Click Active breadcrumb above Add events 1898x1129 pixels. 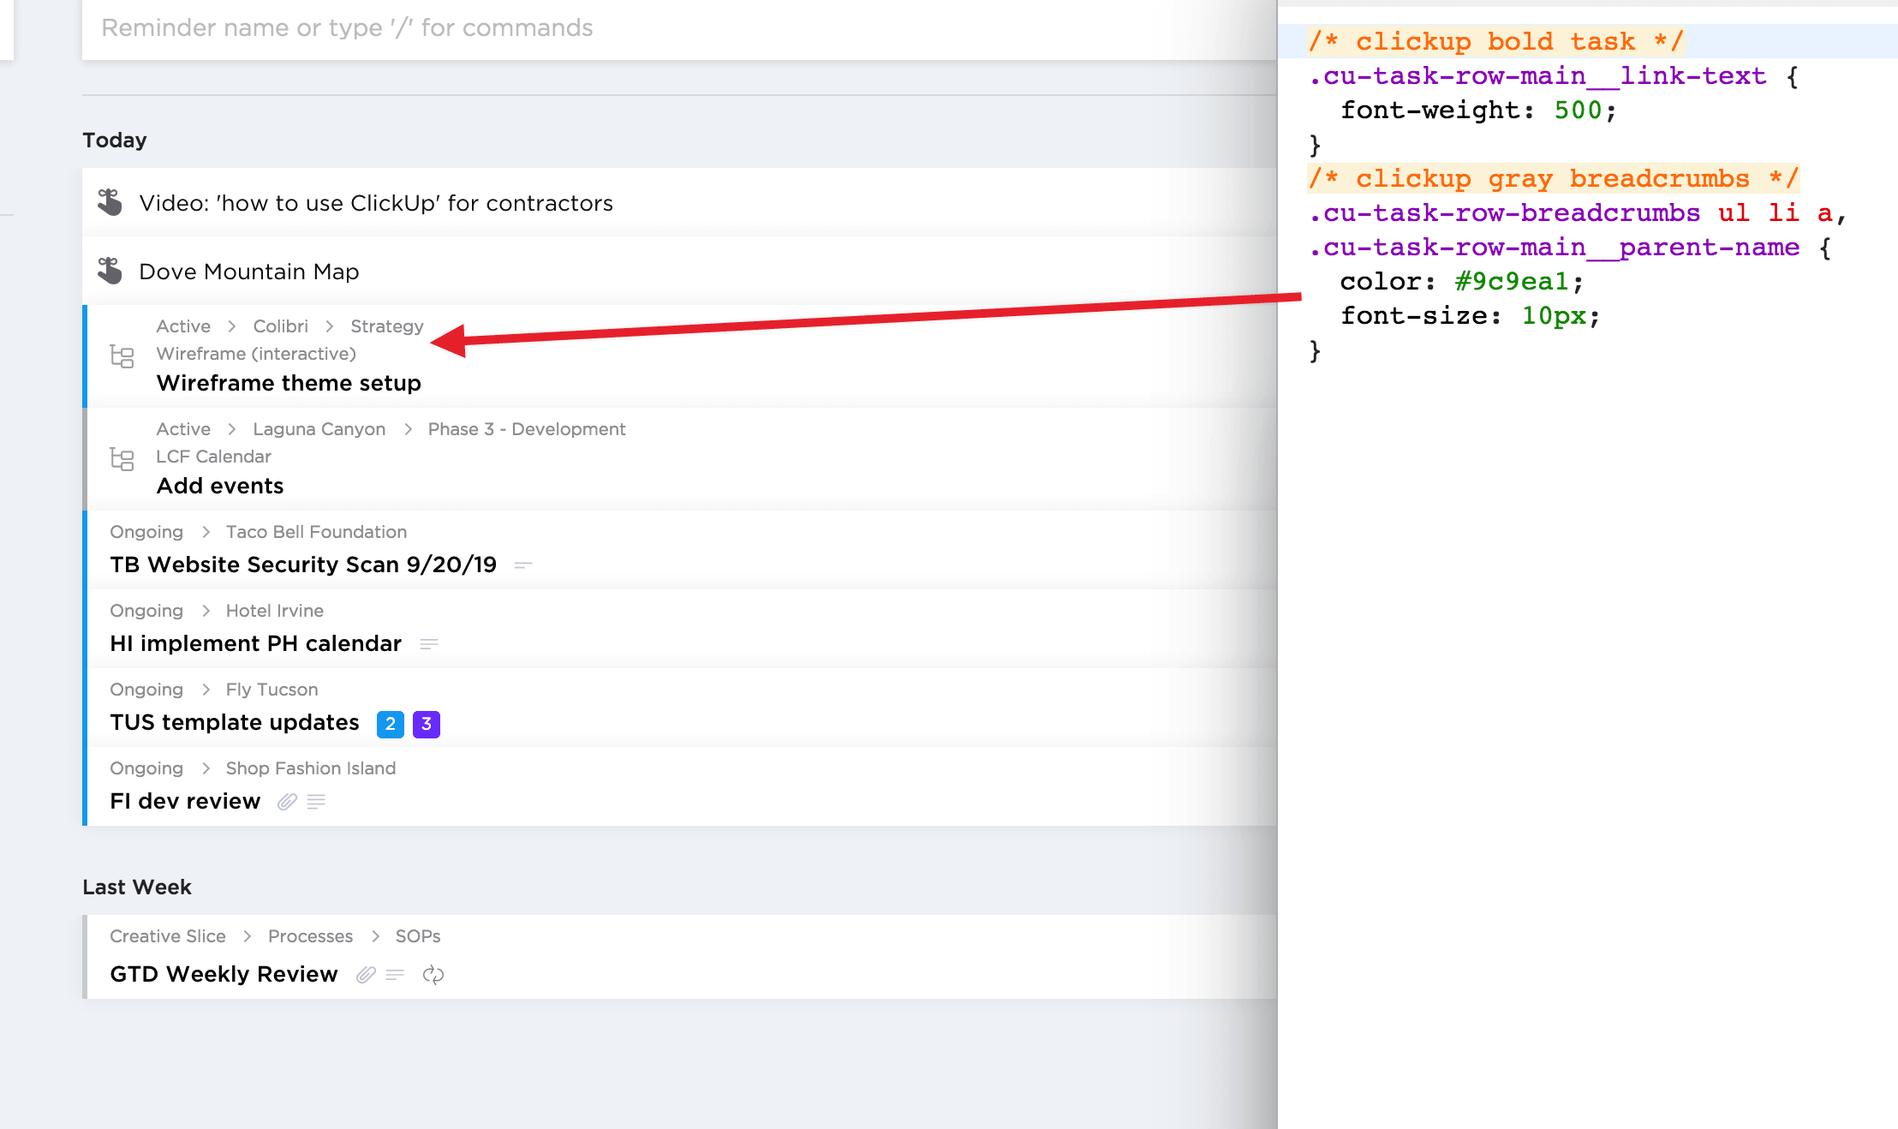[183, 429]
